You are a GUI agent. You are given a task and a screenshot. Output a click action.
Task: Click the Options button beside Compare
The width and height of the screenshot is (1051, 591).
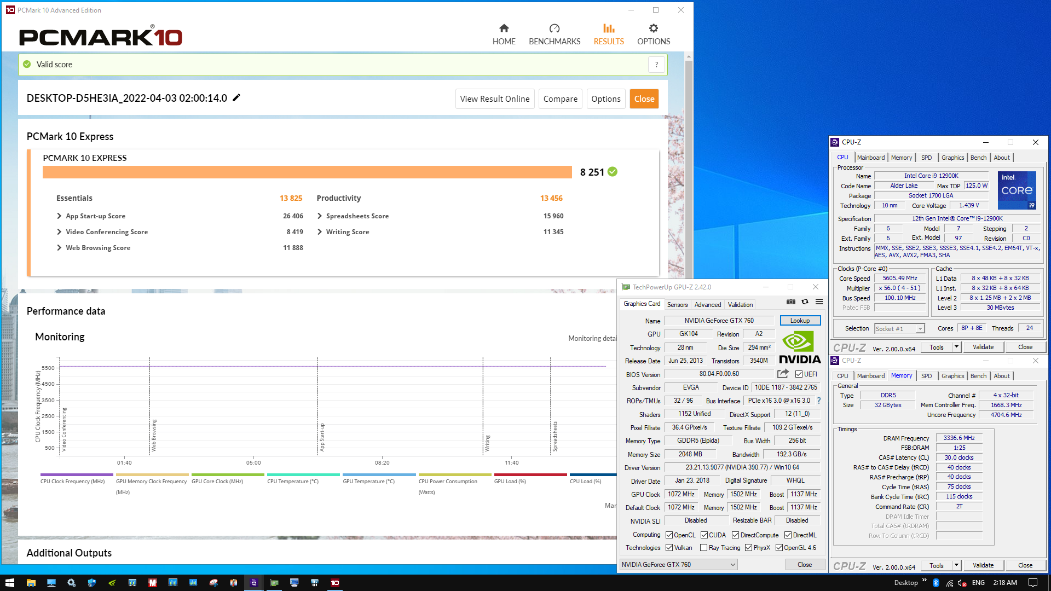606,99
